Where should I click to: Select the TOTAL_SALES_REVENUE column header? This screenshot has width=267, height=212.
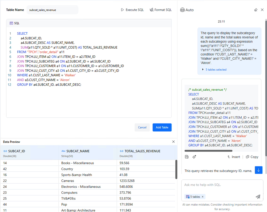tap(142, 151)
